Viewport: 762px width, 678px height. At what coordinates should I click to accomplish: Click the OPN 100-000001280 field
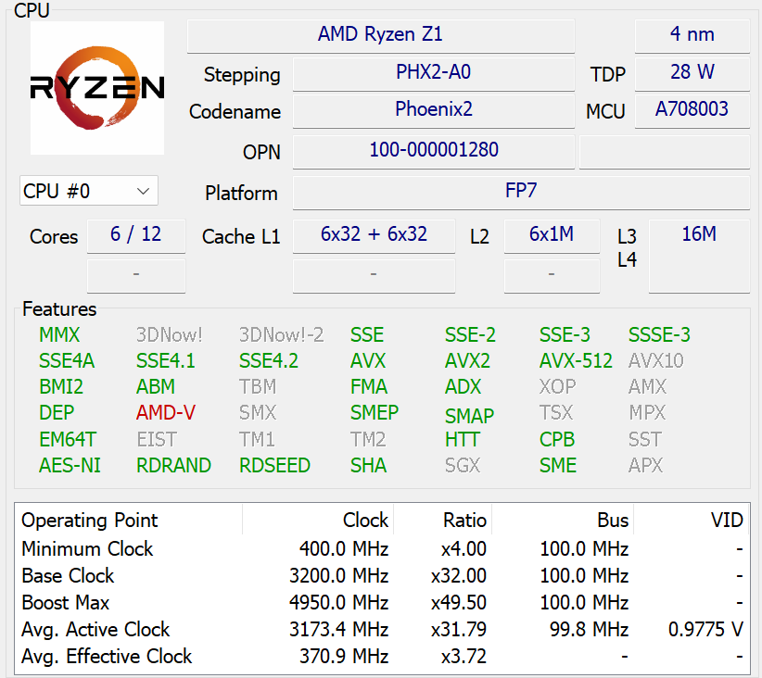(x=433, y=150)
